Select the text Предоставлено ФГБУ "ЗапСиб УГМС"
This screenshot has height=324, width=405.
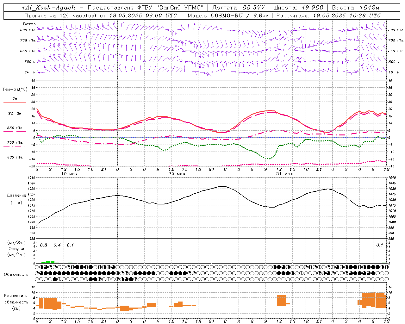click(x=146, y=8)
